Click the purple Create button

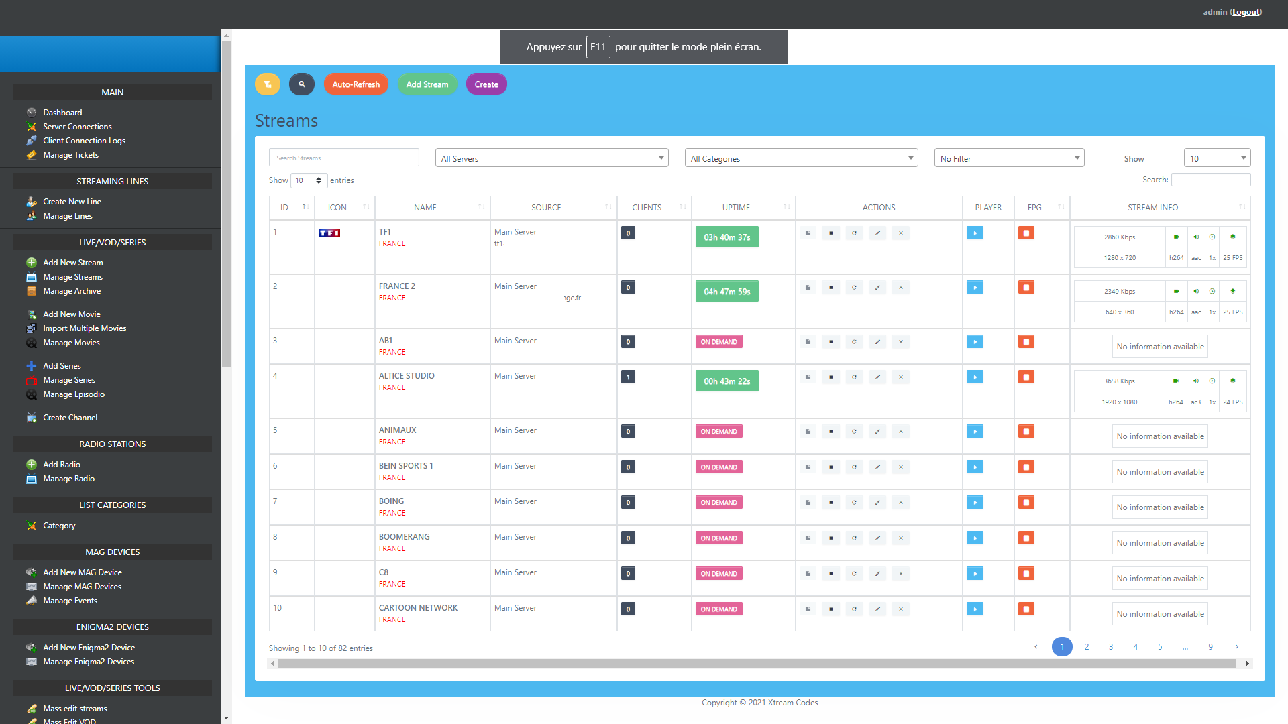point(486,84)
